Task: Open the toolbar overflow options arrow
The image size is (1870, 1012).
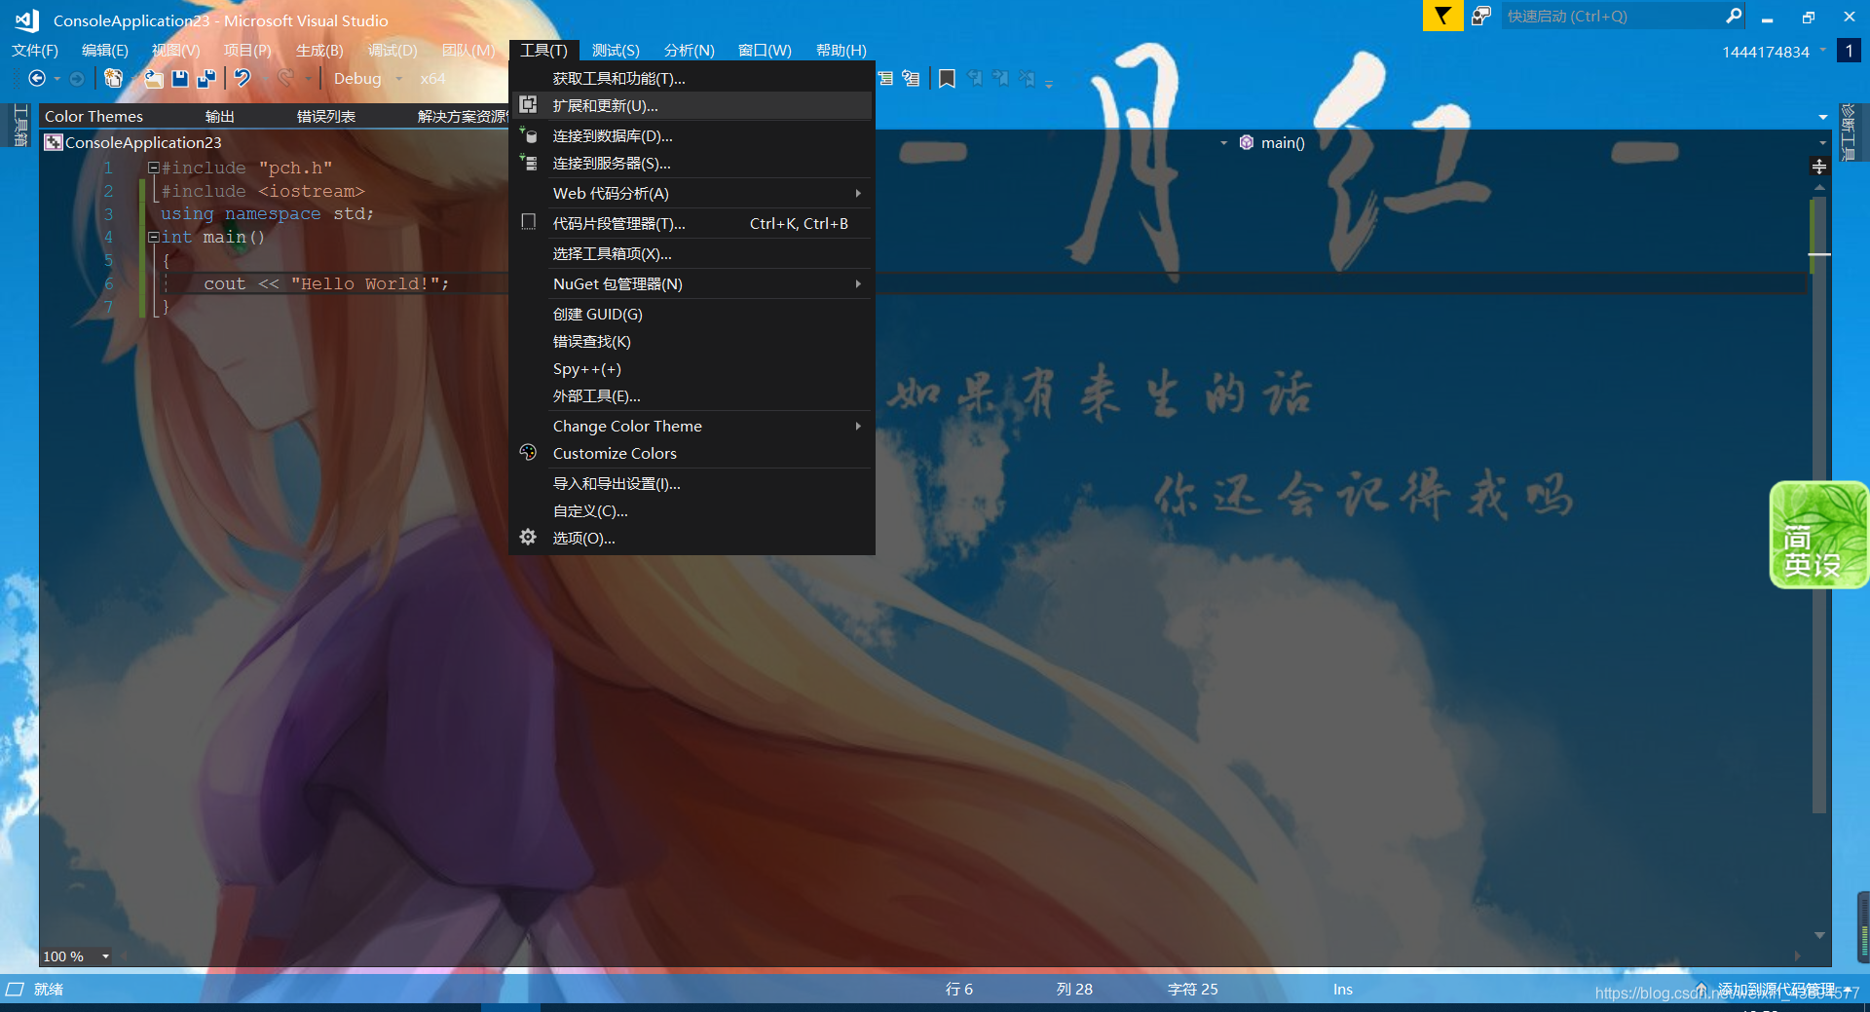Action: tap(1049, 84)
